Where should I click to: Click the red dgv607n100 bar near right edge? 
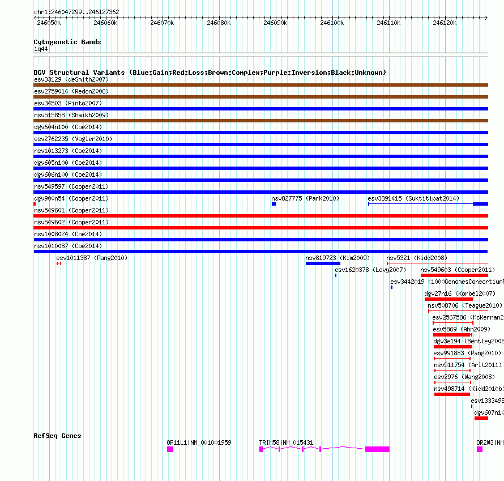point(481,418)
